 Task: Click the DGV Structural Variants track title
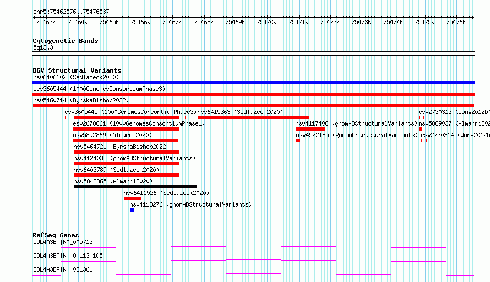[x=77, y=70]
